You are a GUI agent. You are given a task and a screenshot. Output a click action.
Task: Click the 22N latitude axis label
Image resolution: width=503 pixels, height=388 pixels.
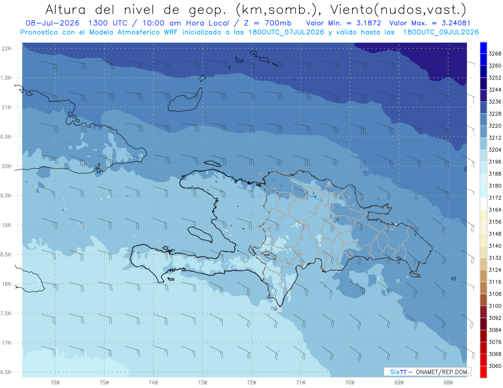tap(6, 49)
